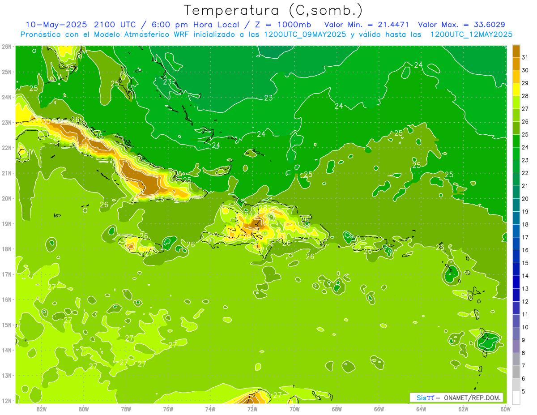Click the orange legend swatch between 30 and 31
The image size is (537, 415).
pyautogui.click(x=516, y=64)
